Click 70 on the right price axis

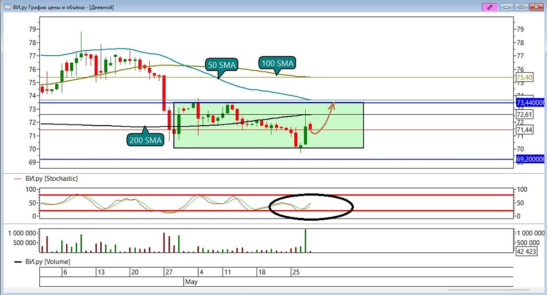pos(520,149)
